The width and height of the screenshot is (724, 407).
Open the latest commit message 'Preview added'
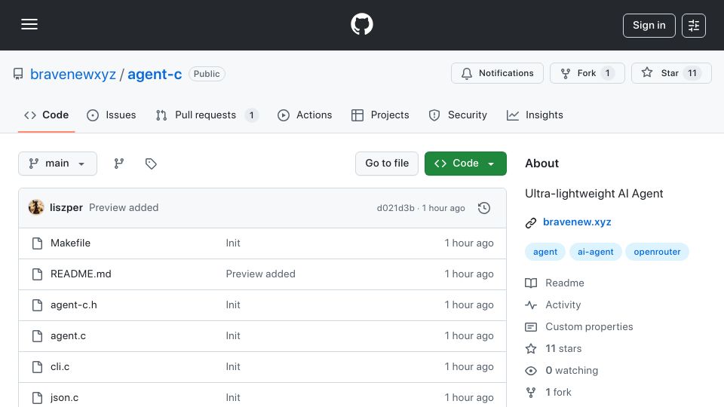tap(124, 208)
